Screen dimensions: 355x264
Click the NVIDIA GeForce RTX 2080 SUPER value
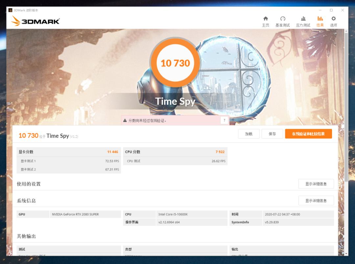pos(75,214)
